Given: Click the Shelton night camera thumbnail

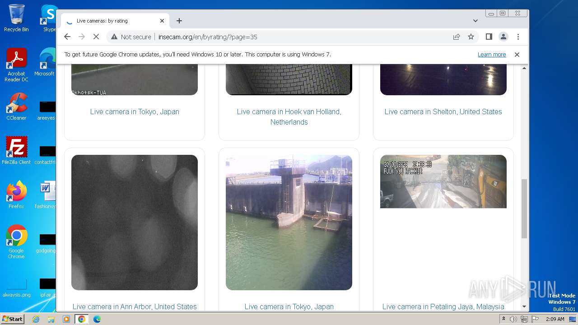Looking at the screenshot, I should tap(443, 79).
